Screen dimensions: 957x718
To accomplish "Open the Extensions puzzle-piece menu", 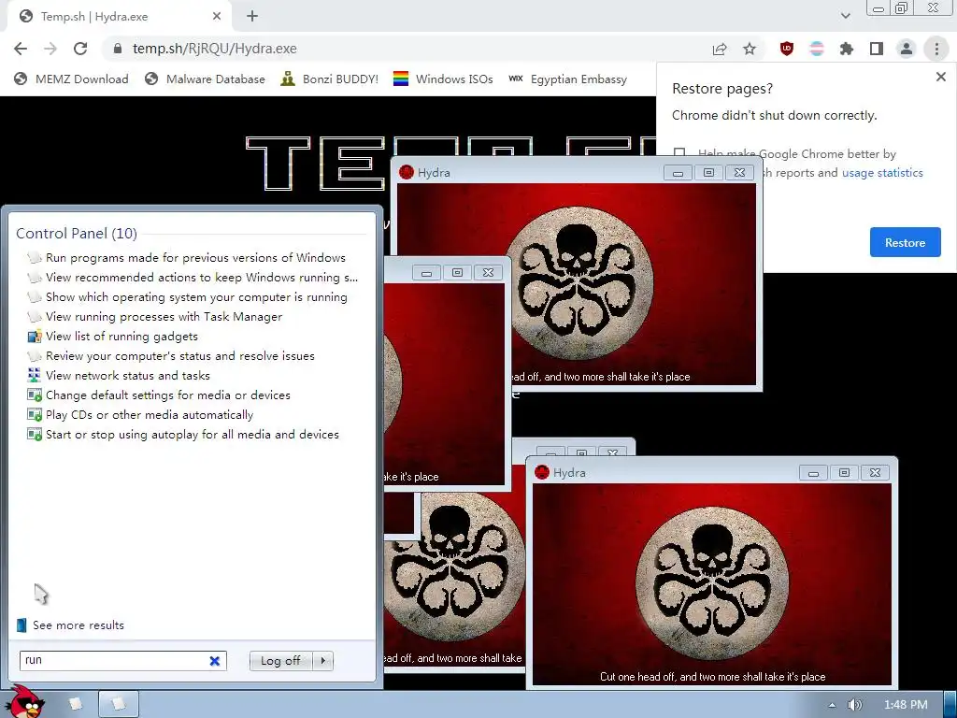I will 847,49.
